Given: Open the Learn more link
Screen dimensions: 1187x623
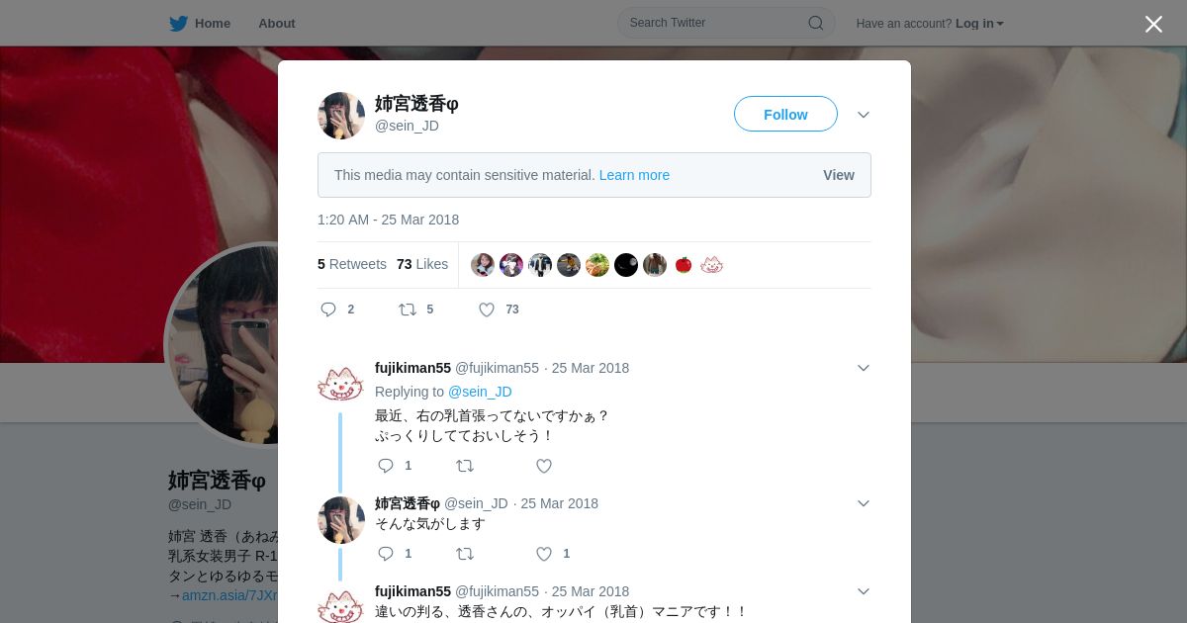Looking at the screenshot, I should [634, 175].
